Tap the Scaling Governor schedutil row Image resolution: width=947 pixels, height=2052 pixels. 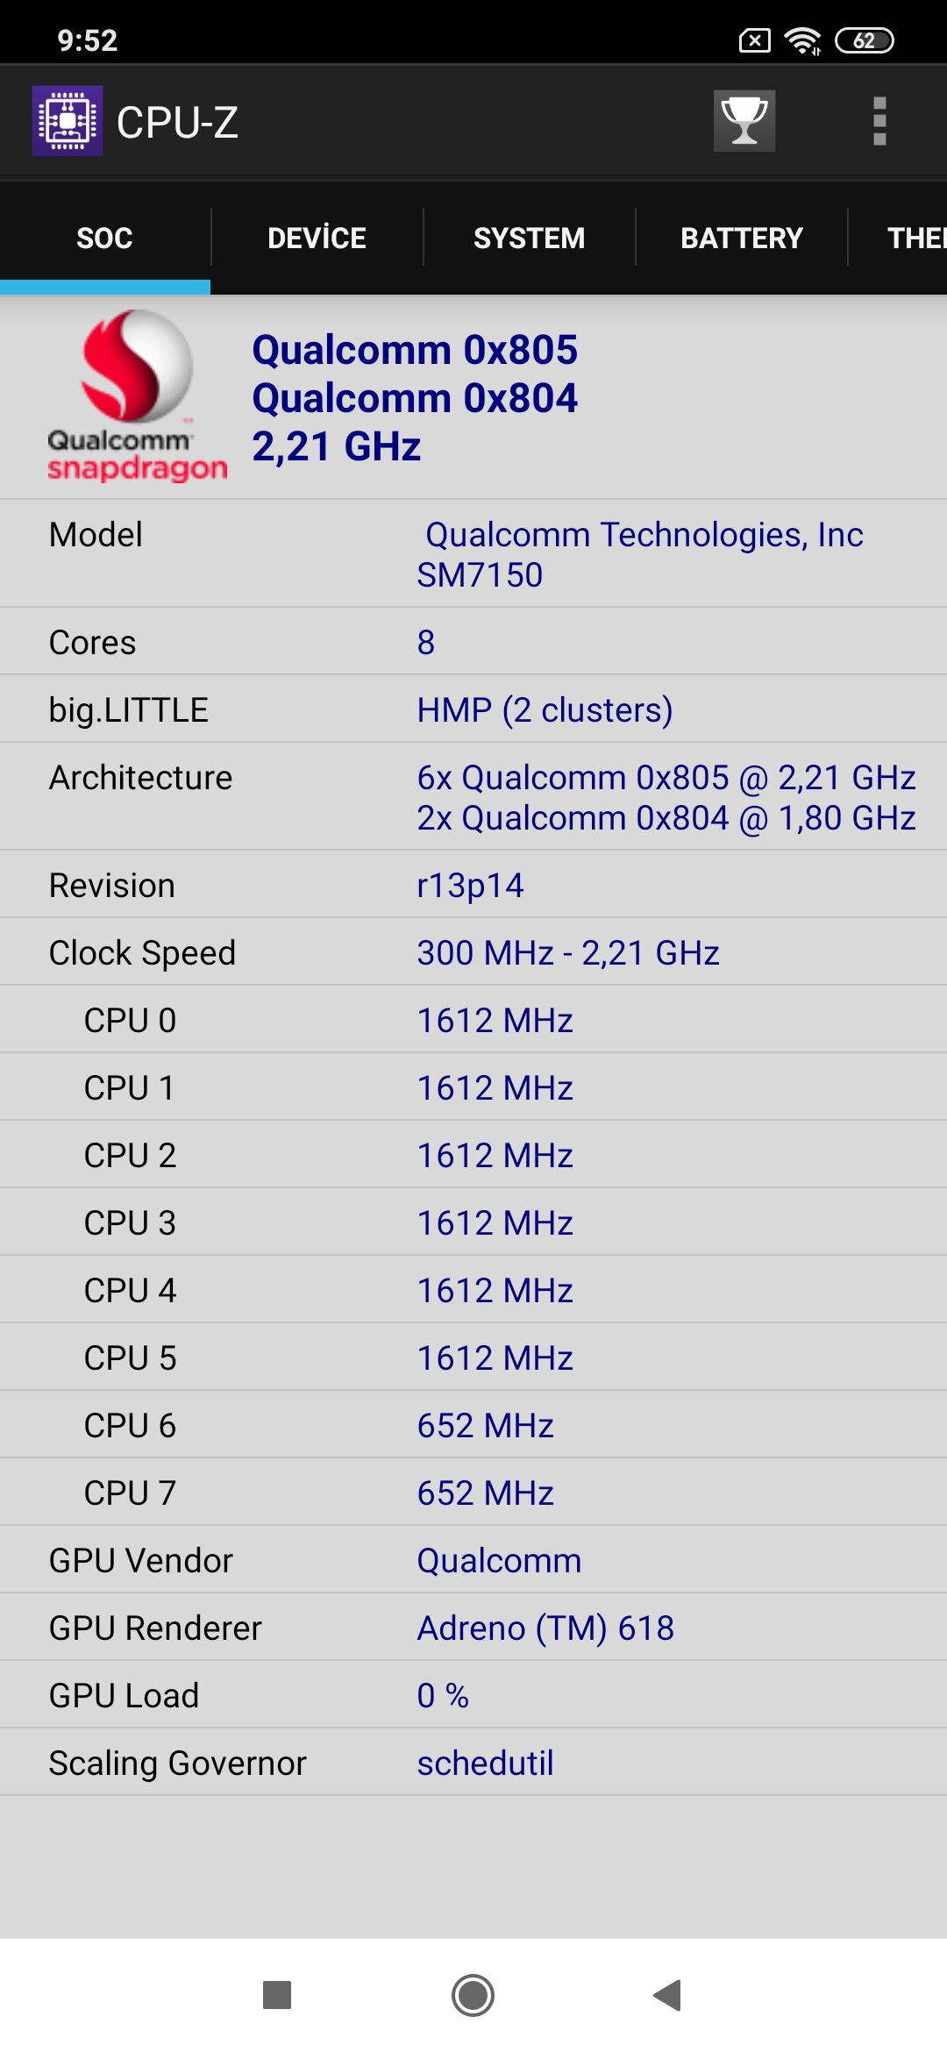pos(473,1763)
